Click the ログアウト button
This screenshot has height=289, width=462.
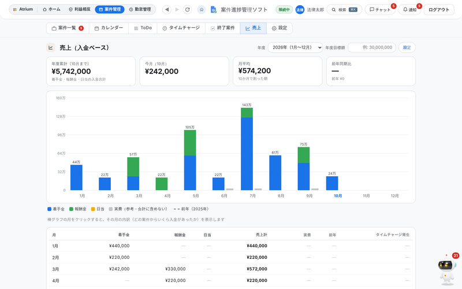439,10
